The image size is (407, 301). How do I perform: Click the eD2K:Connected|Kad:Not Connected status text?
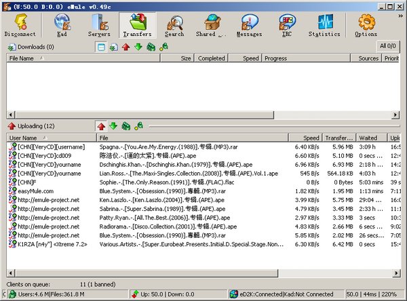pos(286,294)
